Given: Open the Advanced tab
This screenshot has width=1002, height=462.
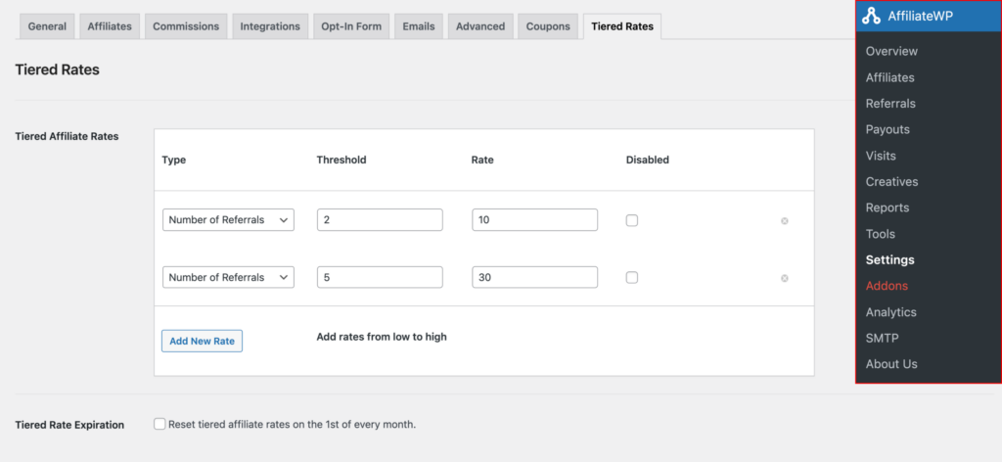Looking at the screenshot, I should click(x=479, y=26).
